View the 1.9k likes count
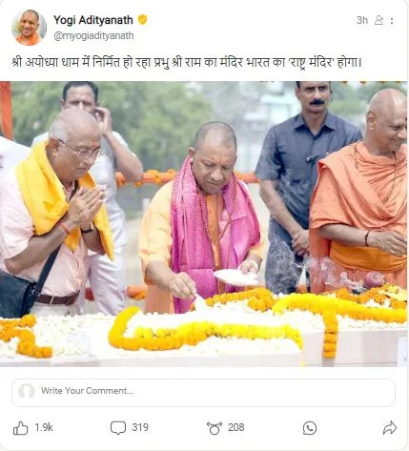The width and height of the screenshot is (409, 451). point(44,427)
